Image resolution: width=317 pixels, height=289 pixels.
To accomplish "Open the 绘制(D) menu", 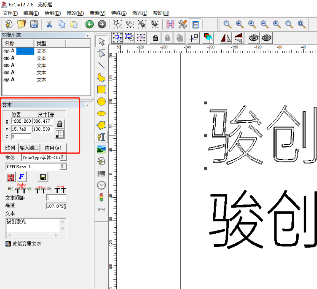I will tap(53, 13).
